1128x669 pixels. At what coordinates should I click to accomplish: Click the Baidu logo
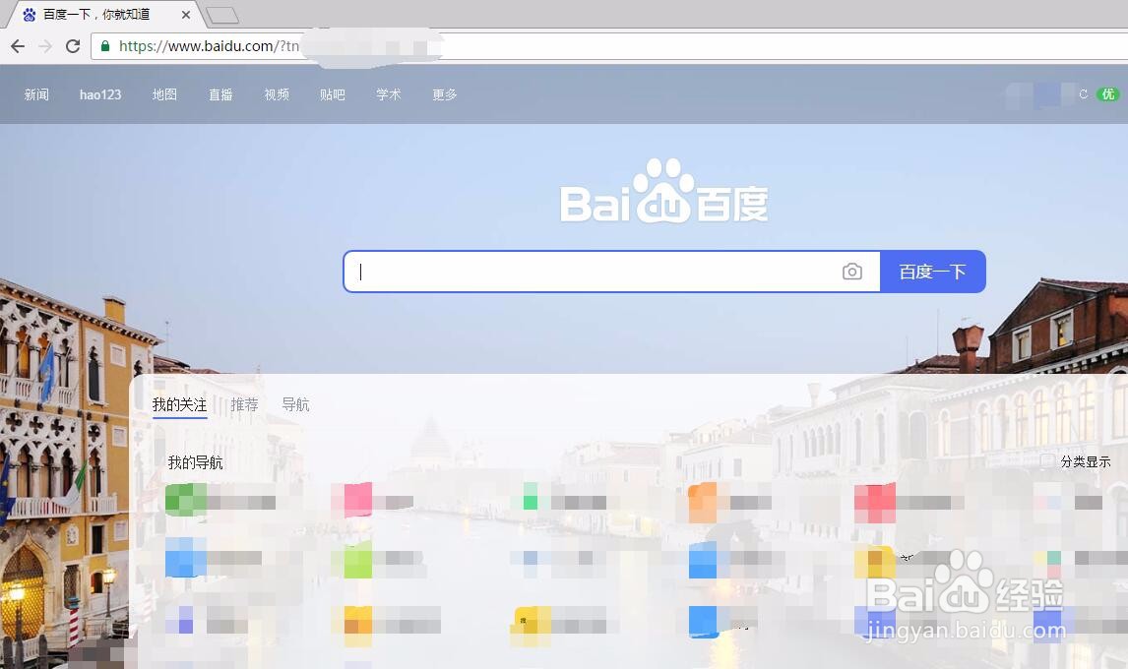click(x=664, y=191)
